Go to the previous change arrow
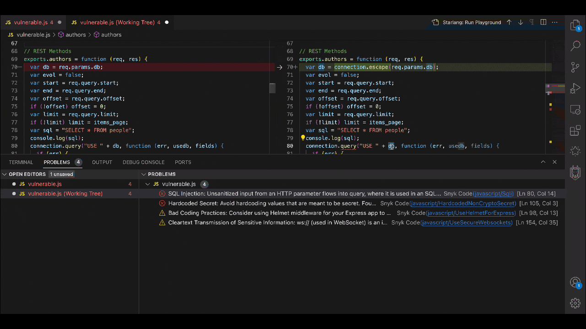Image resolution: width=586 pixels, height=329 pixels. point(509,22)
